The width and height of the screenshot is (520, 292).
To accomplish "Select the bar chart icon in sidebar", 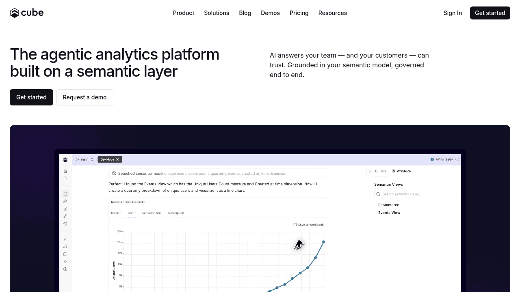I will (x=65, y=202).
